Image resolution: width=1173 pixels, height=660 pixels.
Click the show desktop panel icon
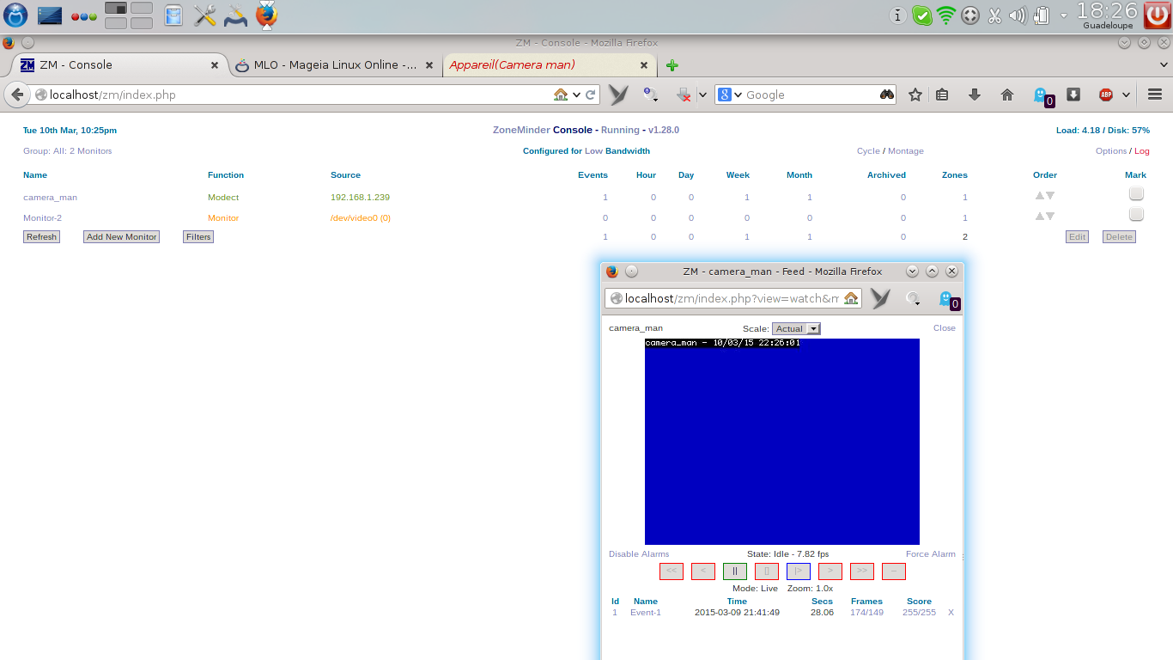click(x=50, y=15)
